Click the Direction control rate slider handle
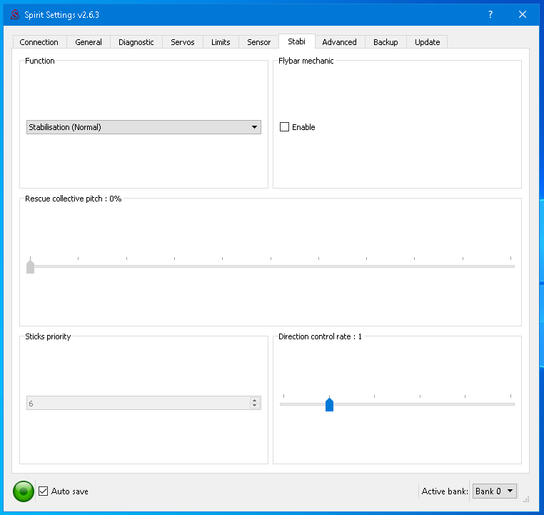The height and width of the screenshot is (515, 544). (329, 405)
